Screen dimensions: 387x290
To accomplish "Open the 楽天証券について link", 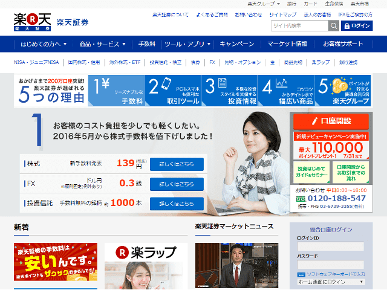I will (171, 14).
